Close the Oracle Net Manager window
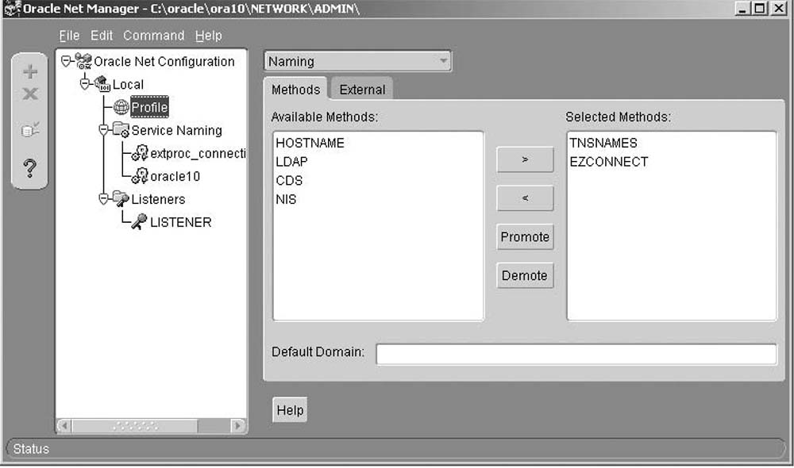 pyautogui.click(x=778, y=8)
